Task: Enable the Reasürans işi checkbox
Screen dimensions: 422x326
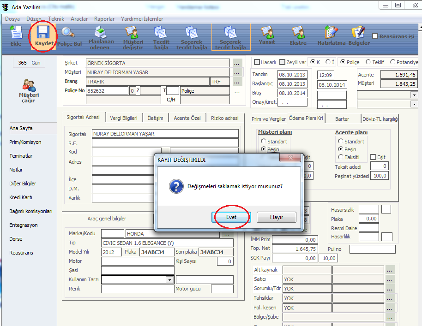Action: [375, 36]
